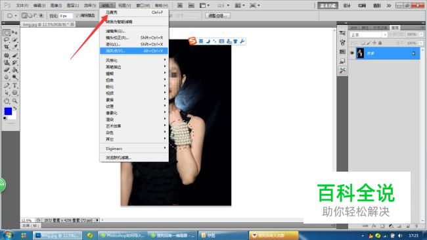The width and height of the screenshot is (427, 240).
Task: Select the Brush tool
Action: [14, 56]
